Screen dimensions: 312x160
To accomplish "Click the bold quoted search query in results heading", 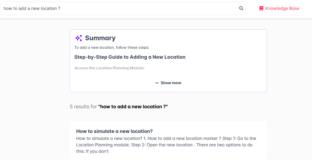I will pos(133,107).
